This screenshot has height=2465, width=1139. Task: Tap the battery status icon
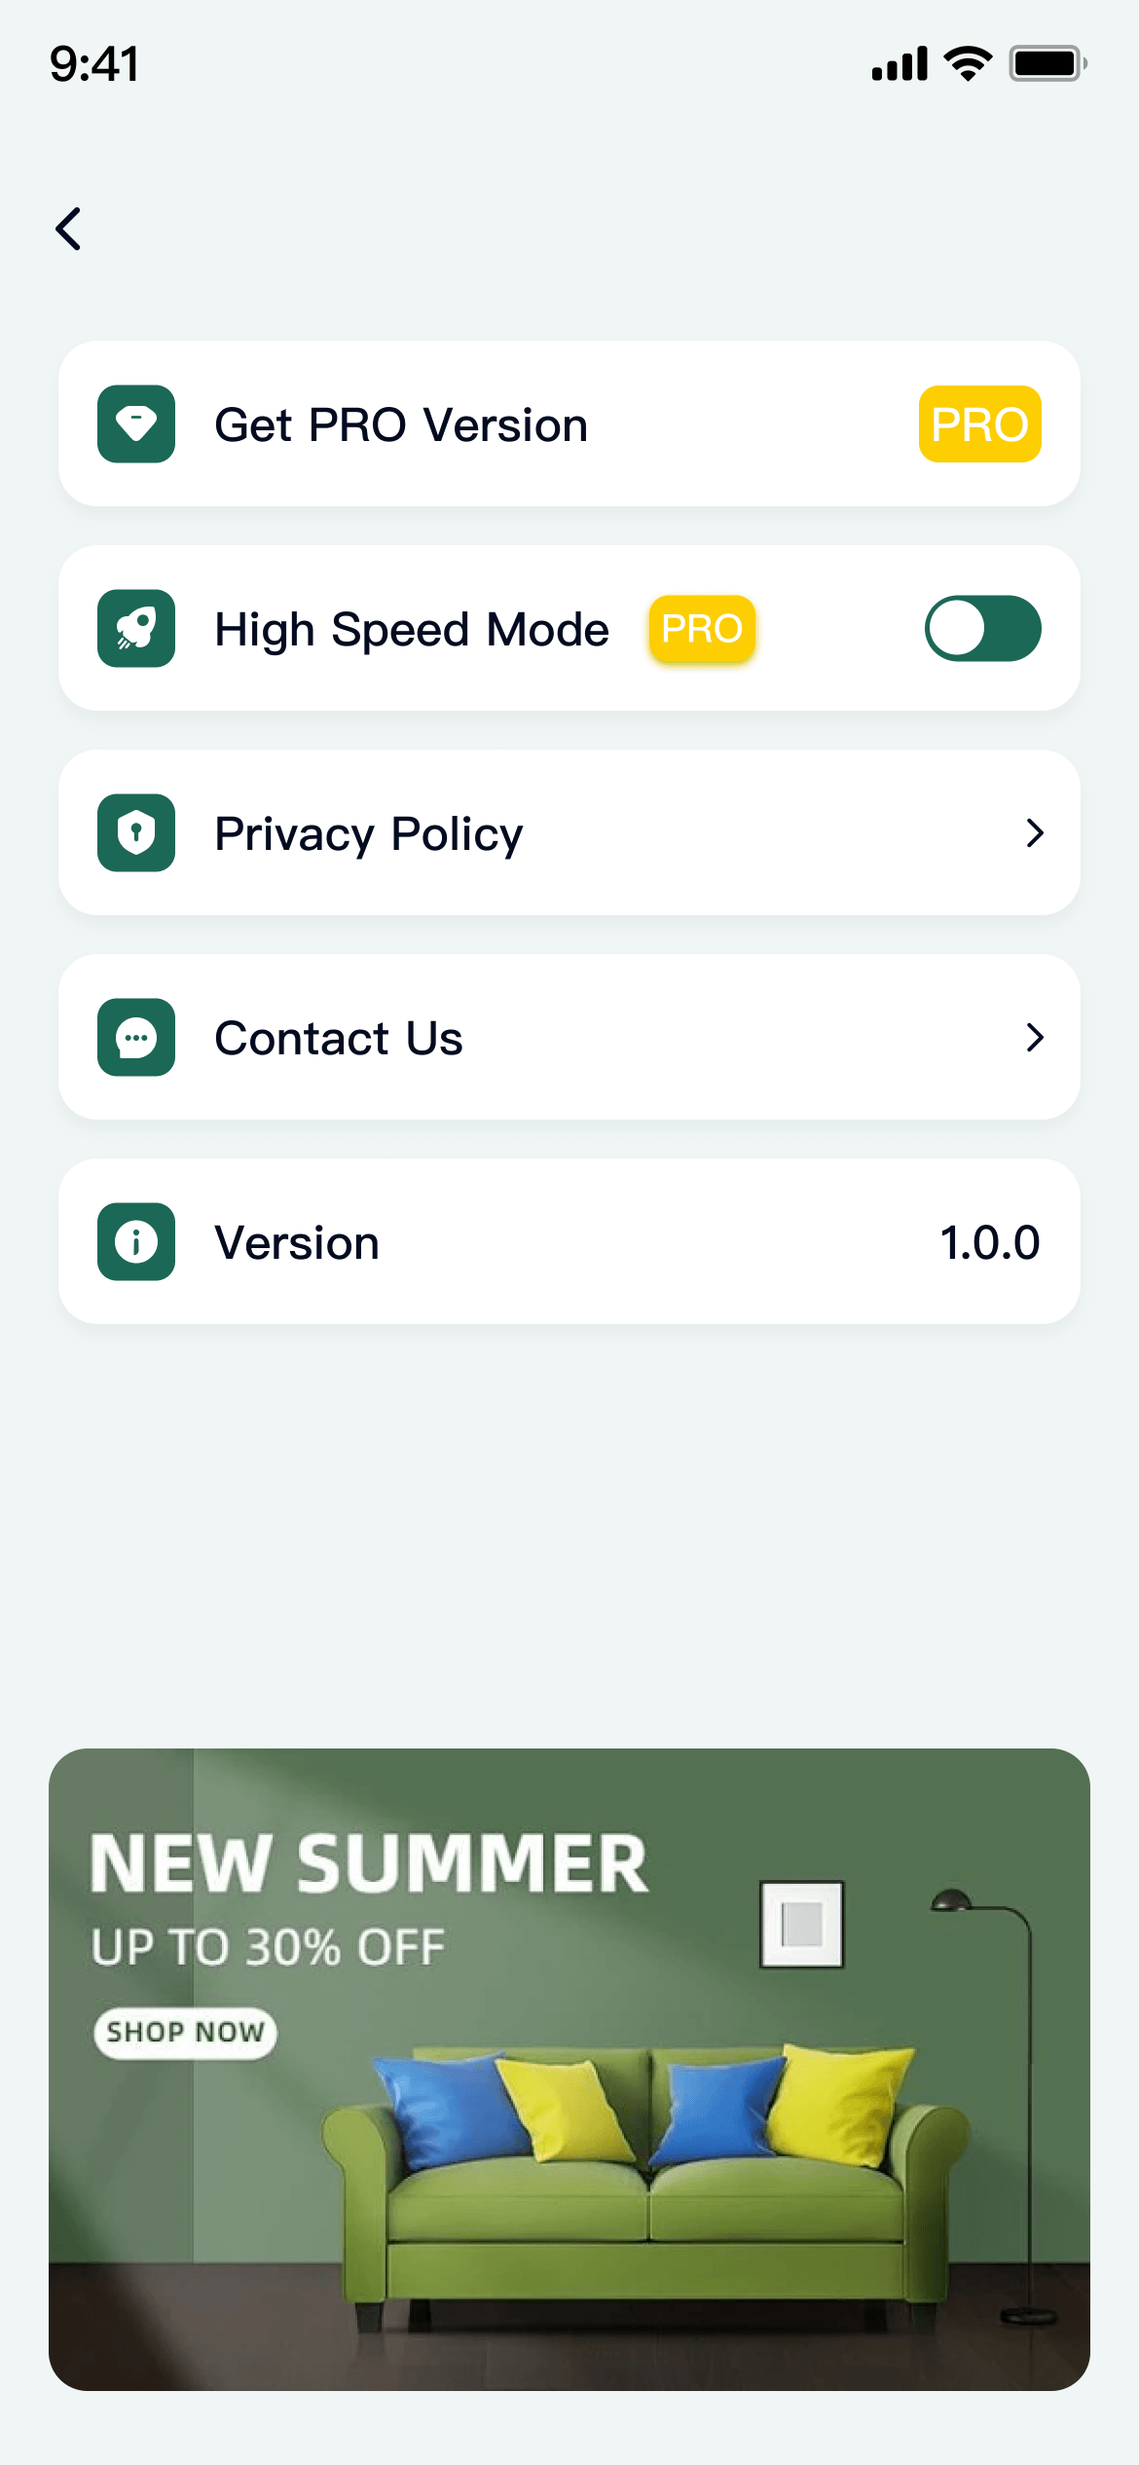1047,64
